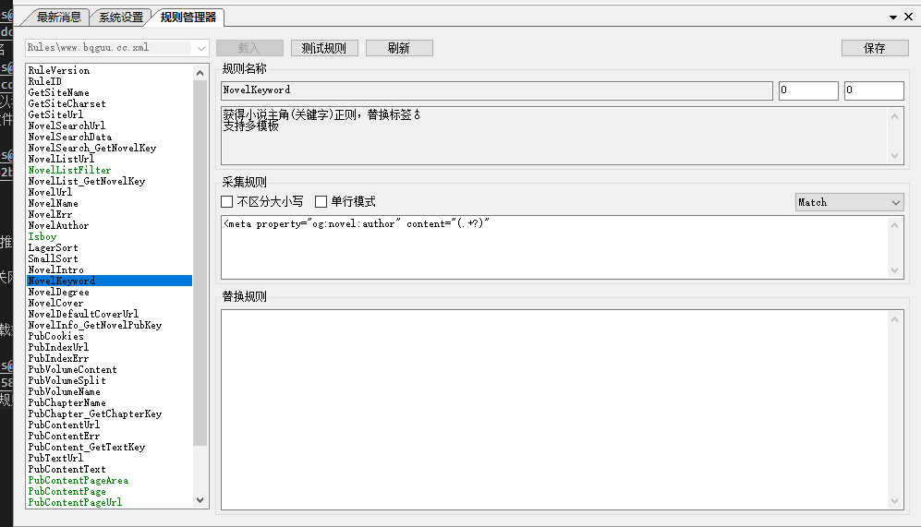
Task: Switch to the 系统设置 tab
Action: 121,18
